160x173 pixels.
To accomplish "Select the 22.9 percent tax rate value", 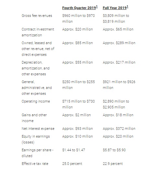I will pos(113,164).
